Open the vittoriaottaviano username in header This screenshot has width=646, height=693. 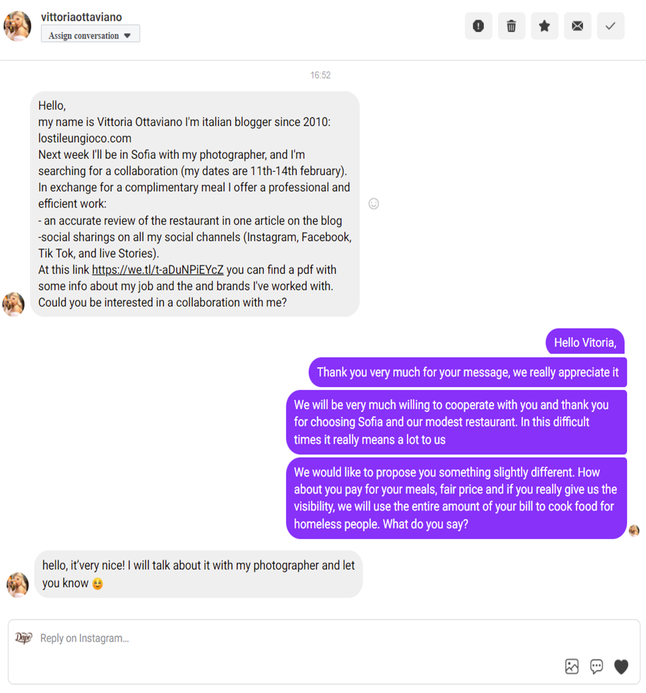coord(81,17)
